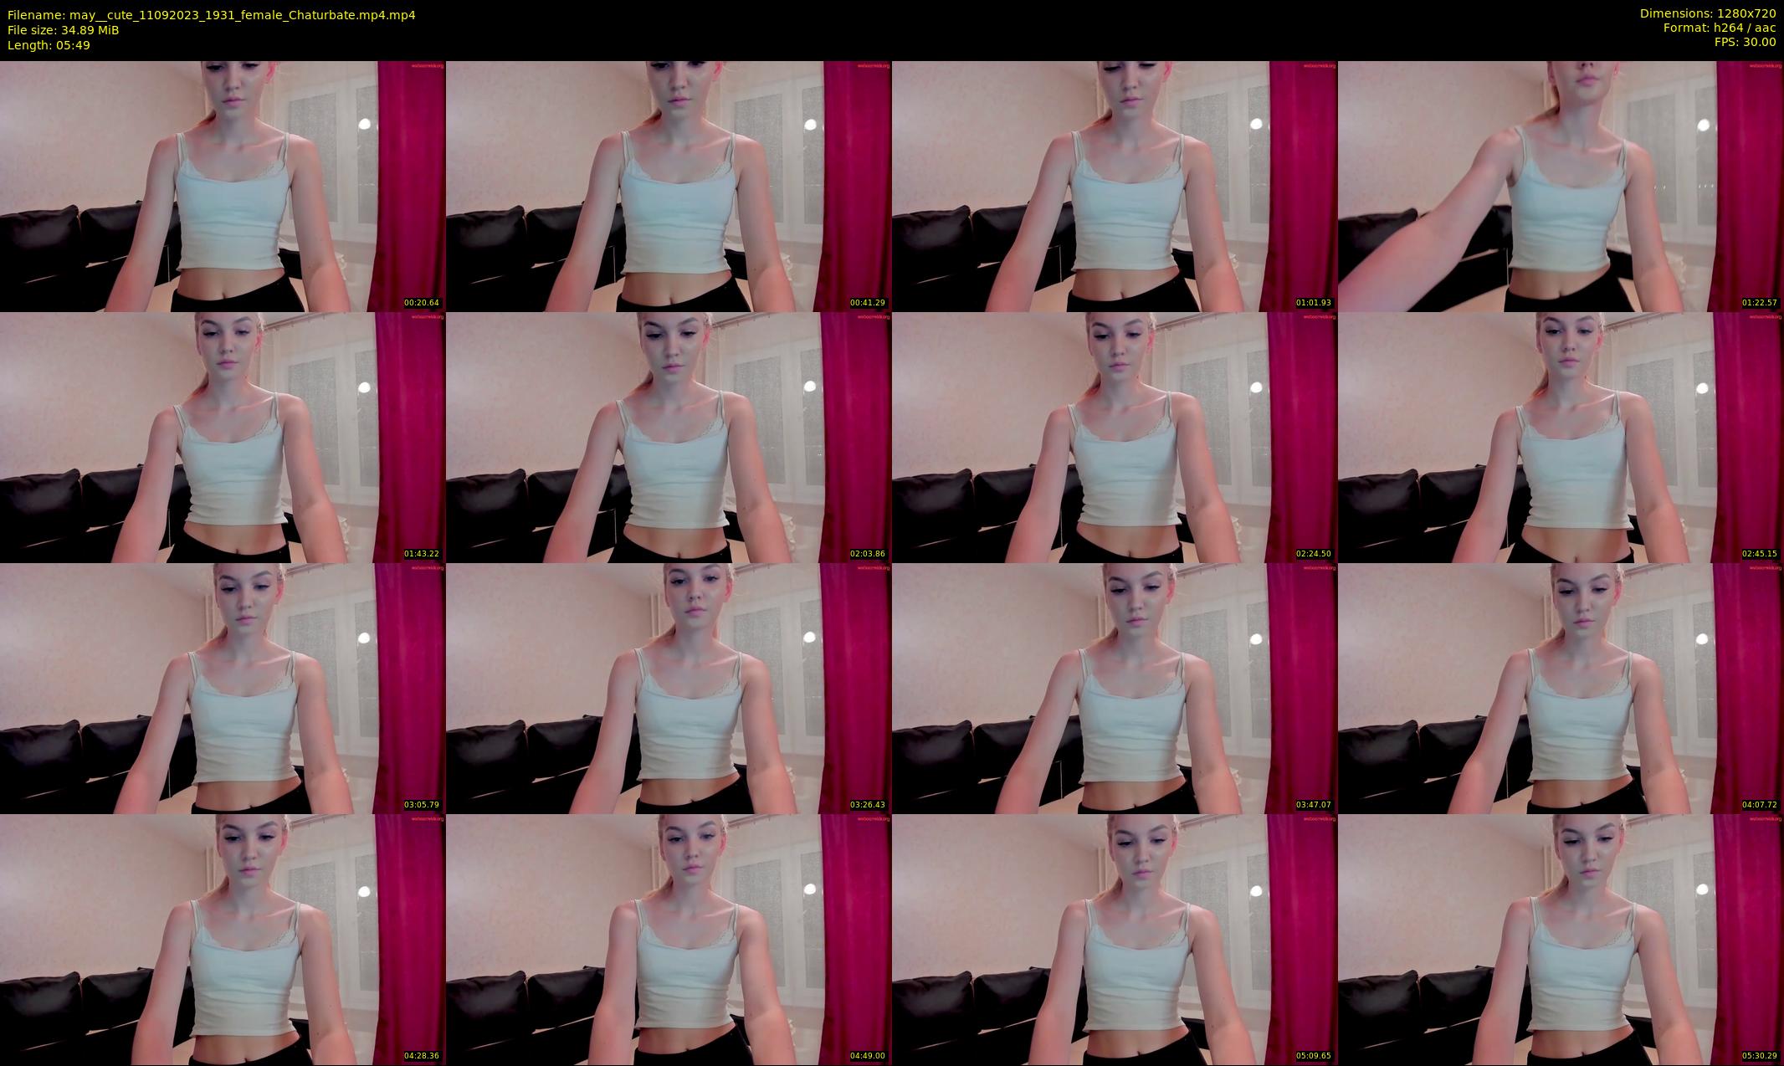Select the thumbnail at 01:43.22
This screenshot has width=1784, height=1066.
click(223, 437)
